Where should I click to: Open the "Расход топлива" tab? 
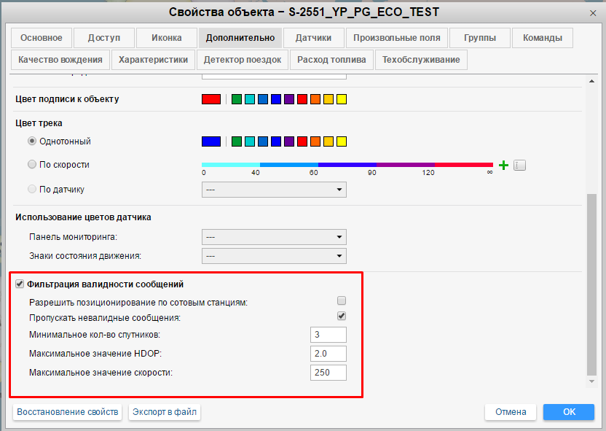(x=331, y=60)
